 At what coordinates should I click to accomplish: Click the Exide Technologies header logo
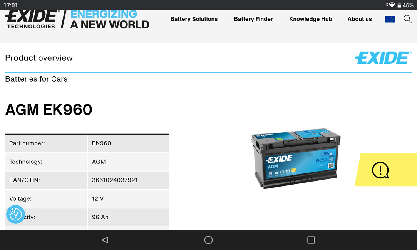point(32,19)
